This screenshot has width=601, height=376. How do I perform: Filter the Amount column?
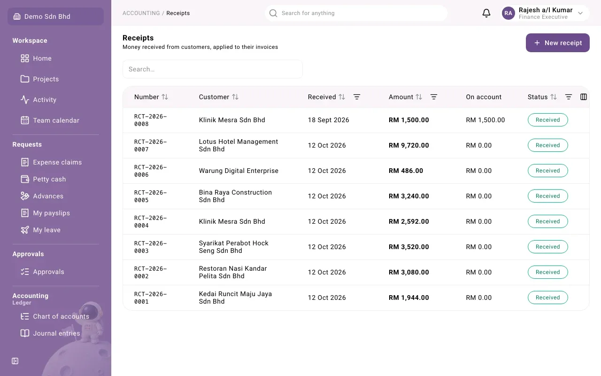coord(434,97)
